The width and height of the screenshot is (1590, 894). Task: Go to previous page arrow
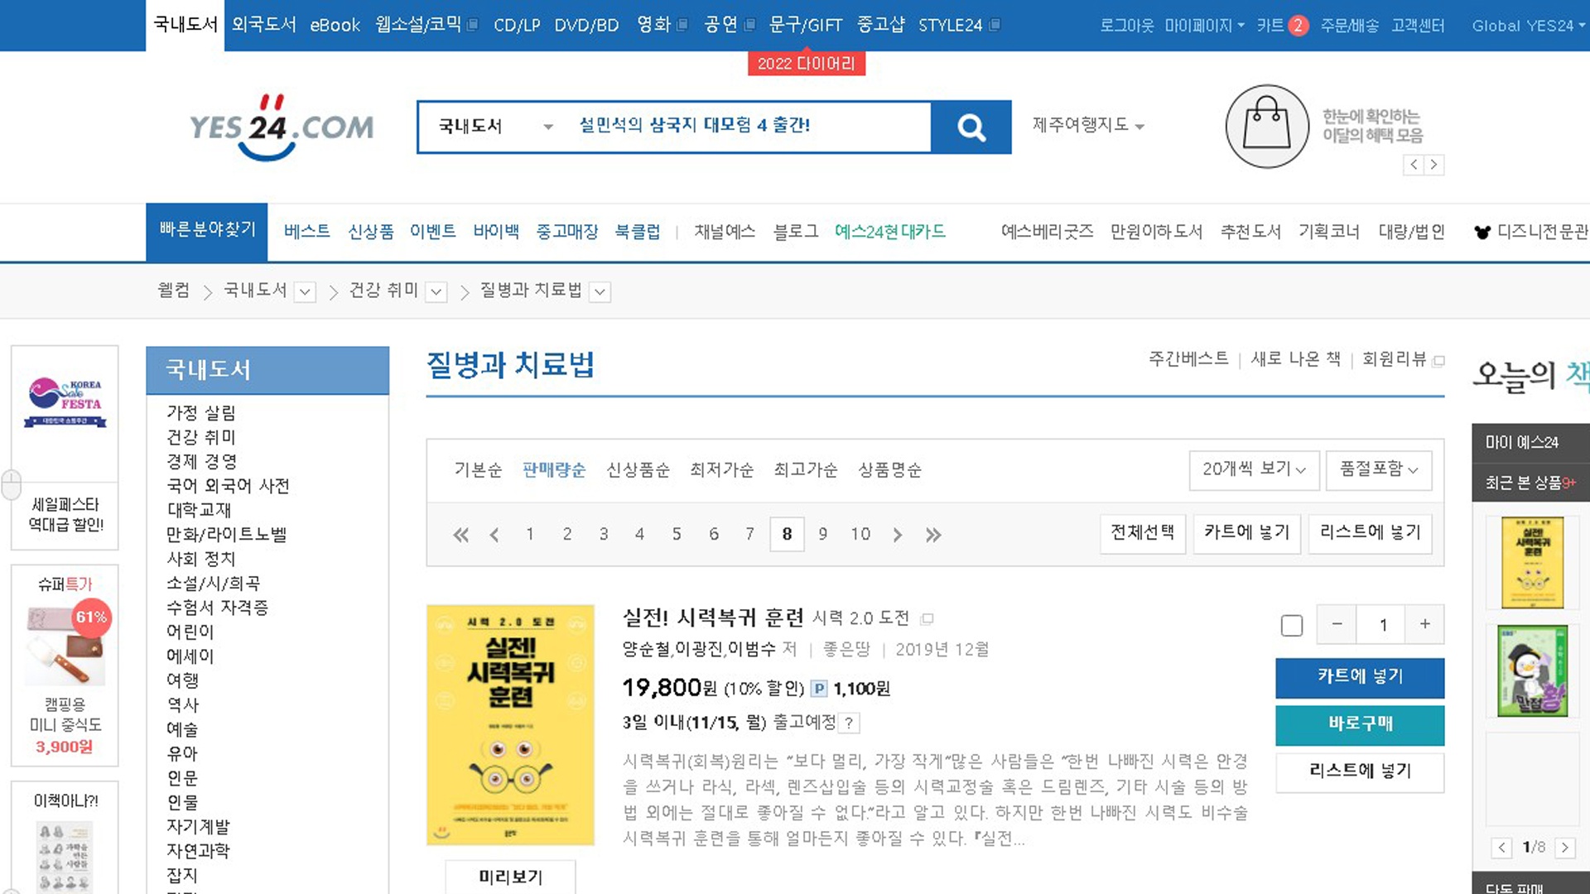(494, 535)
